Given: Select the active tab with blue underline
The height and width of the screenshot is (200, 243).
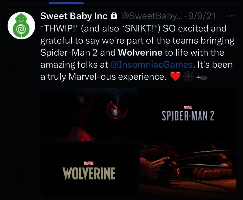Looking at the screenshot, I should click(66, 3).
